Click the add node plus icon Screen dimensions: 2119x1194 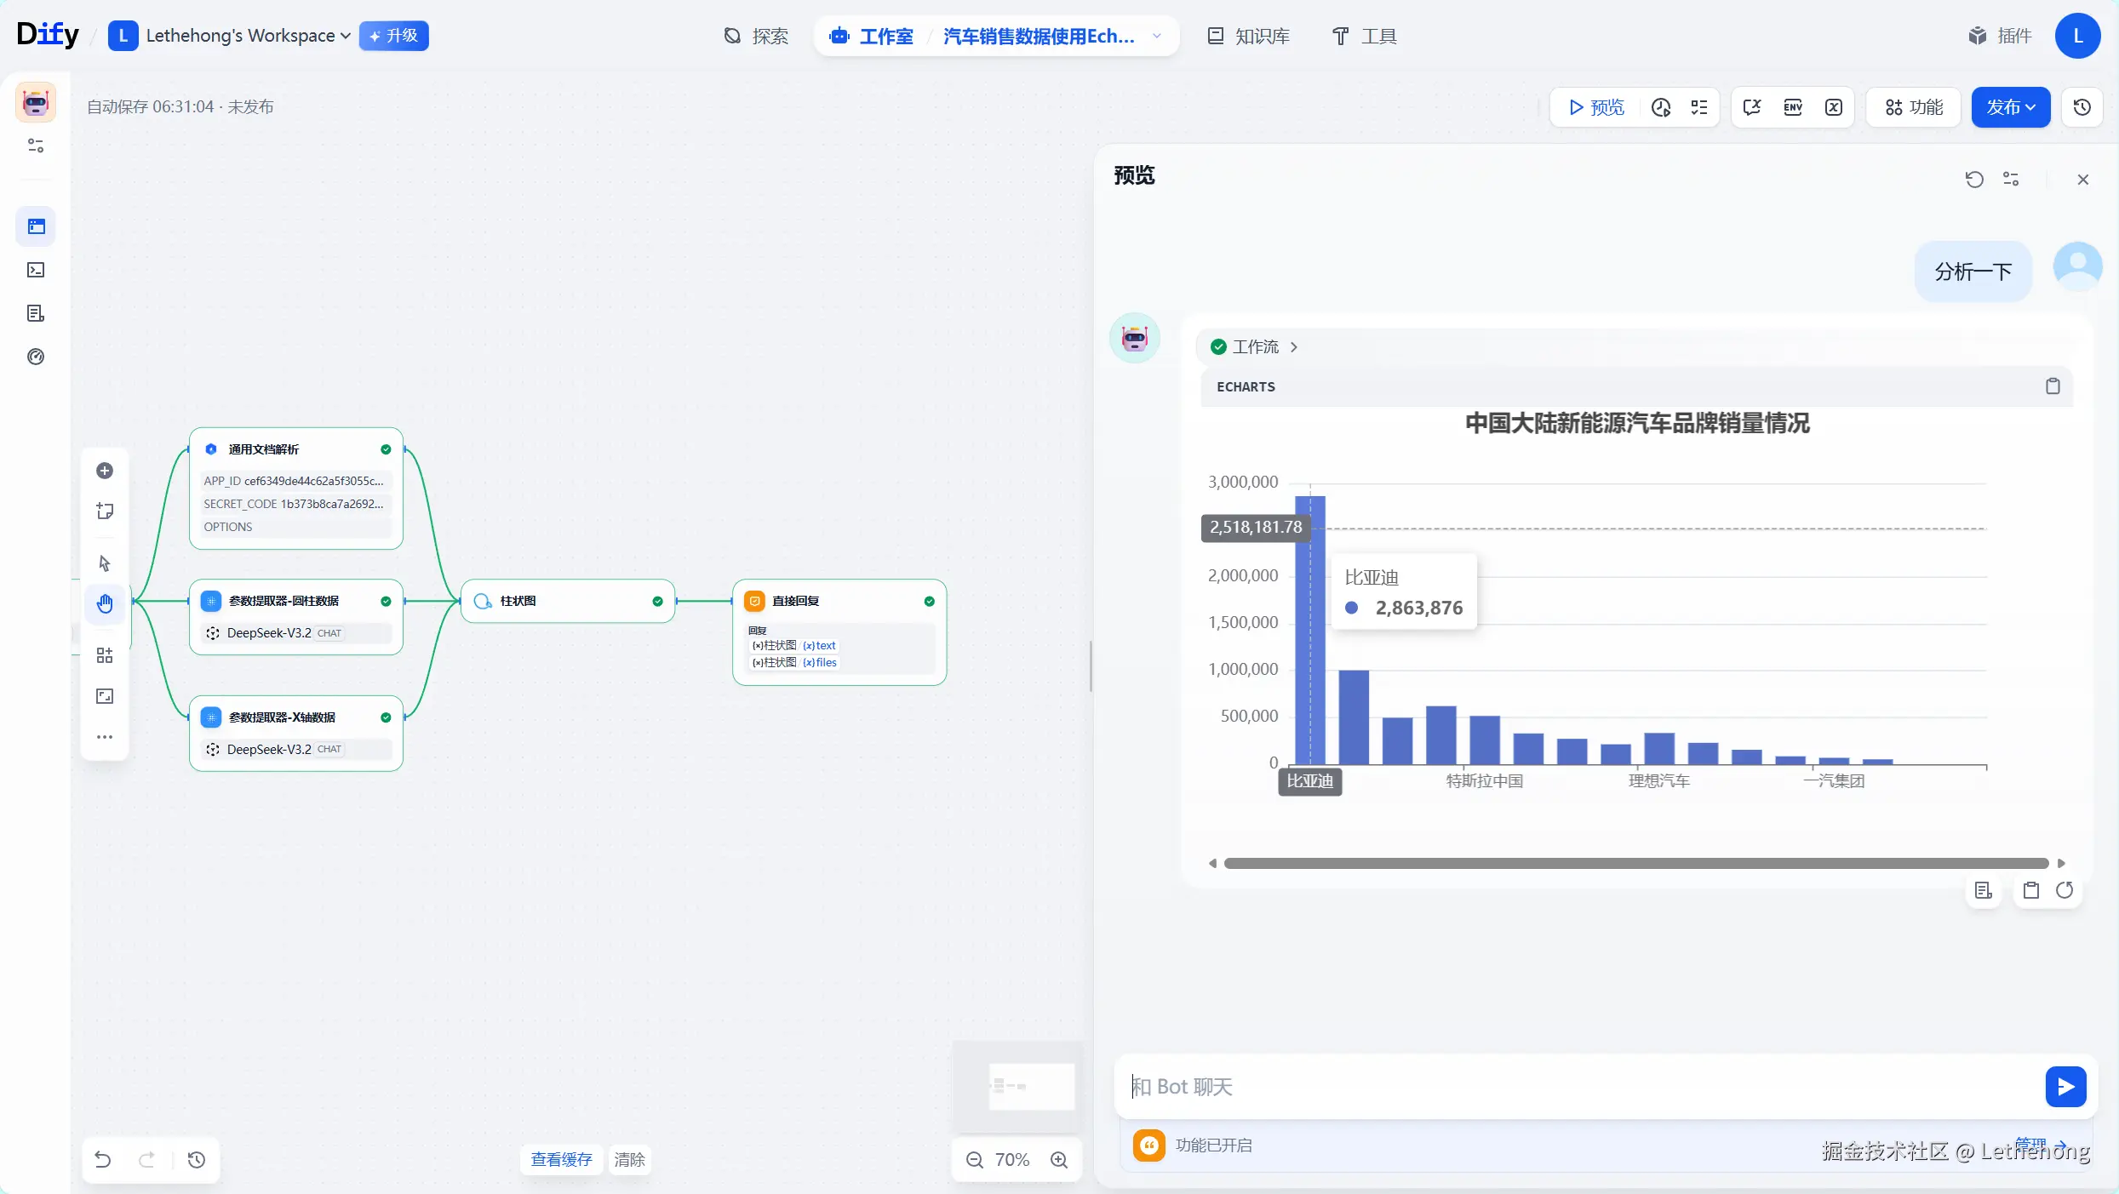click(105, 471)
